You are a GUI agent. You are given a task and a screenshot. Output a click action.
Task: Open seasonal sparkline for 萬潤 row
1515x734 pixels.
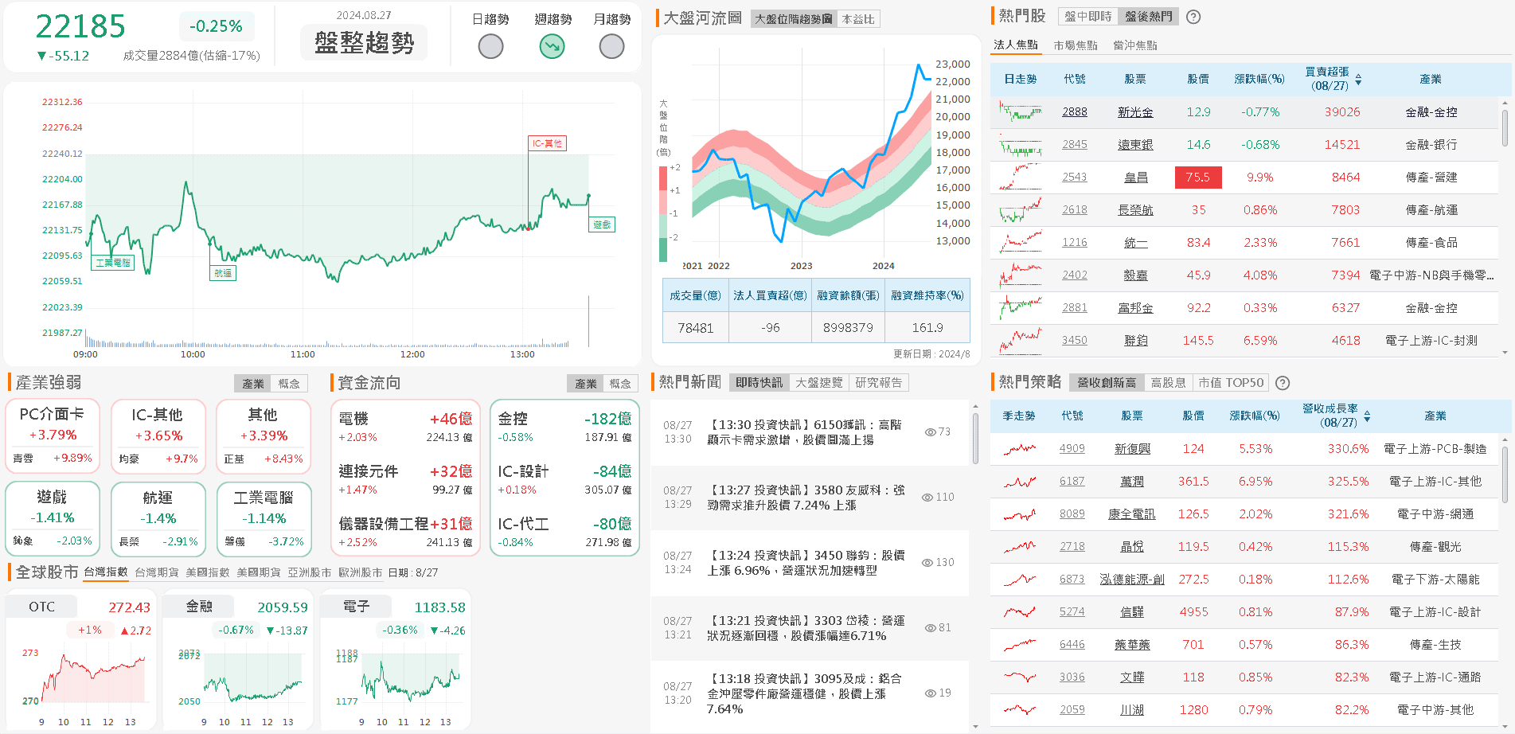[x=1020, y=482]
